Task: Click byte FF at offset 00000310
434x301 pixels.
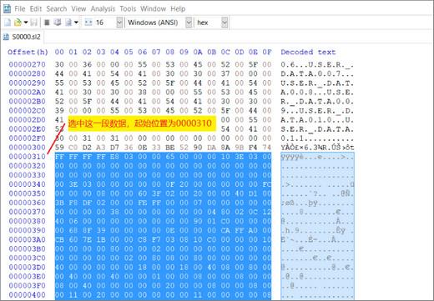Action: click(x=59, y=157)
